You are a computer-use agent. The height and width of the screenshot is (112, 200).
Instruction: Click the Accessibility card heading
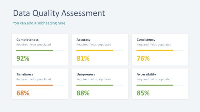[x=146, y=74]
